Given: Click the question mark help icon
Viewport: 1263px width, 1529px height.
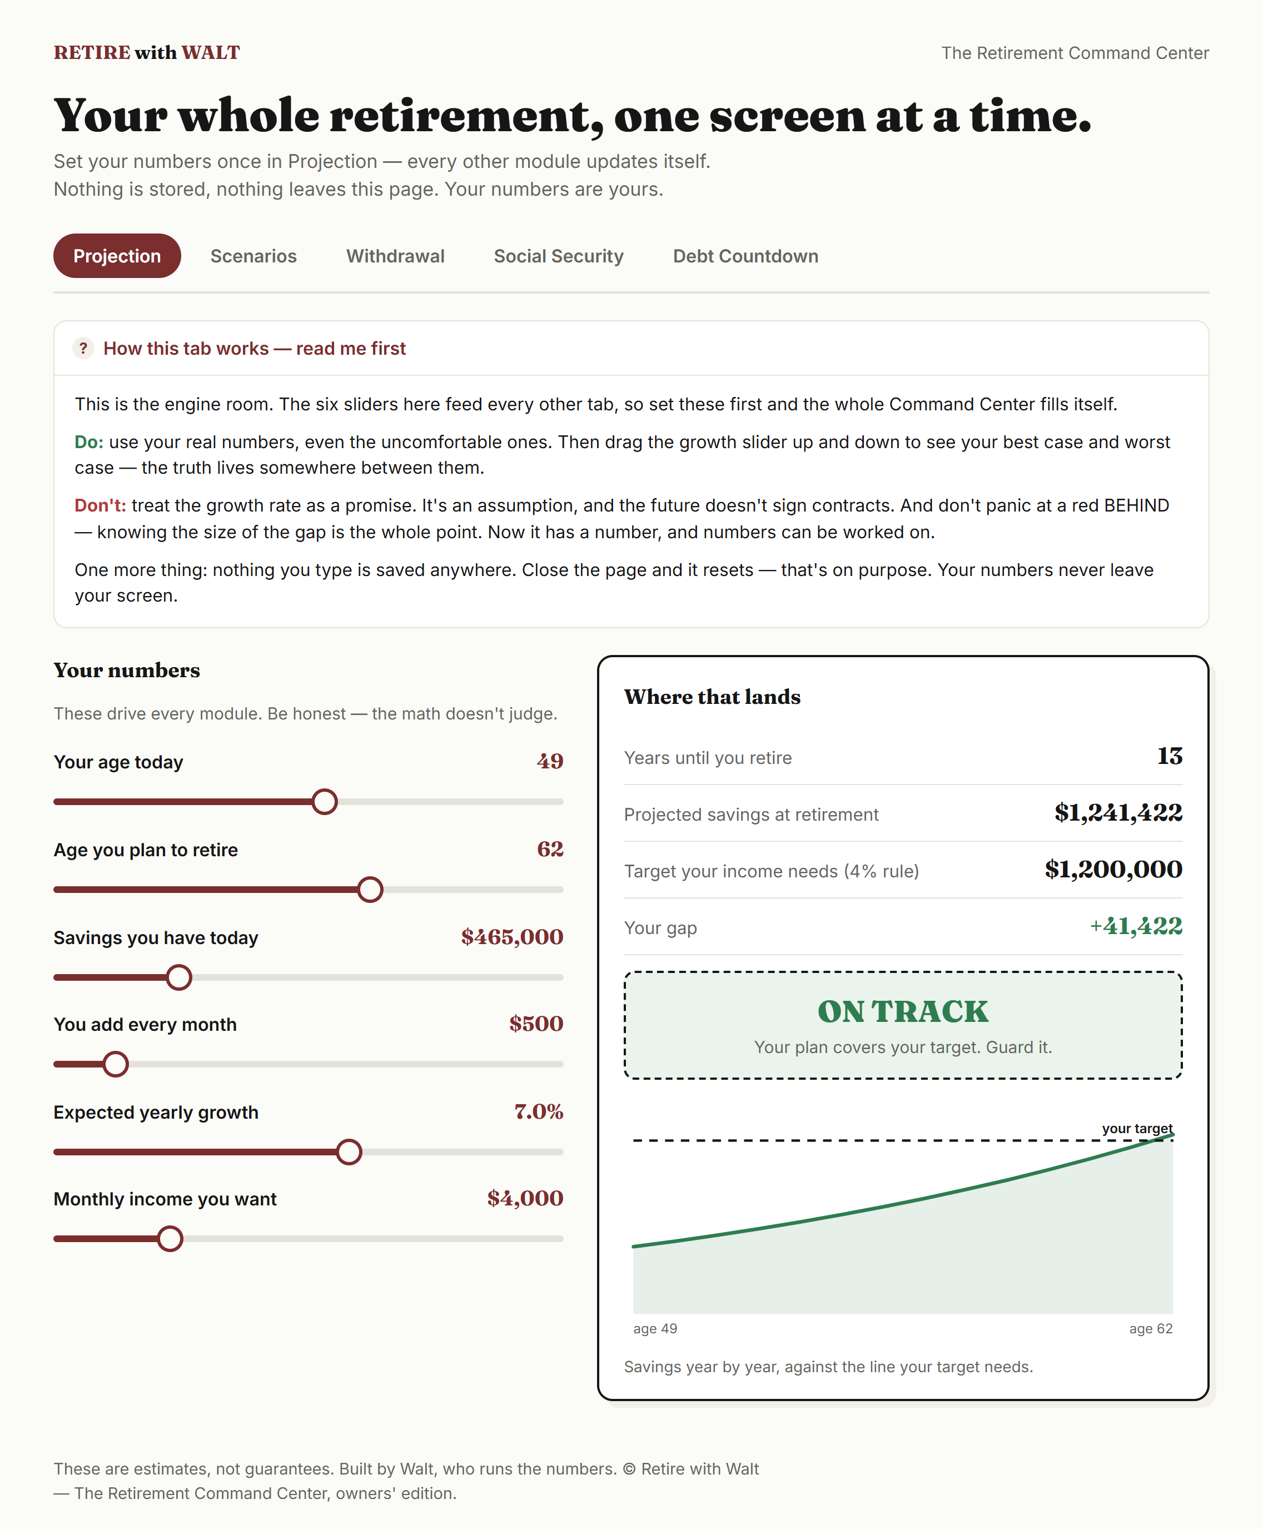Looking at the screenshot, I should [x=83, y=349].
